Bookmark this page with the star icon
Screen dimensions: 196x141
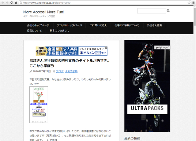coord(189,2)
